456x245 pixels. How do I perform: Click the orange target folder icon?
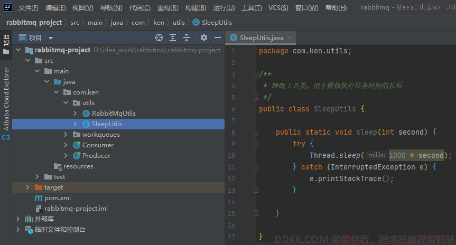pos(39,187)
